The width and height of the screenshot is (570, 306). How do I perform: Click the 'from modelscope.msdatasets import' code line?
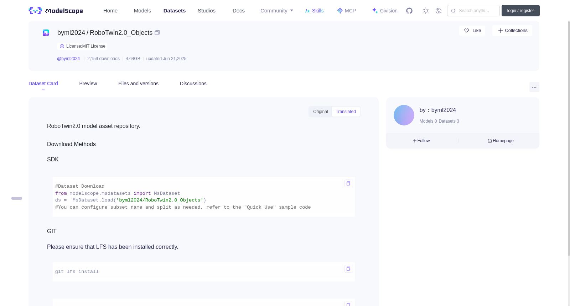click(118, 193)
